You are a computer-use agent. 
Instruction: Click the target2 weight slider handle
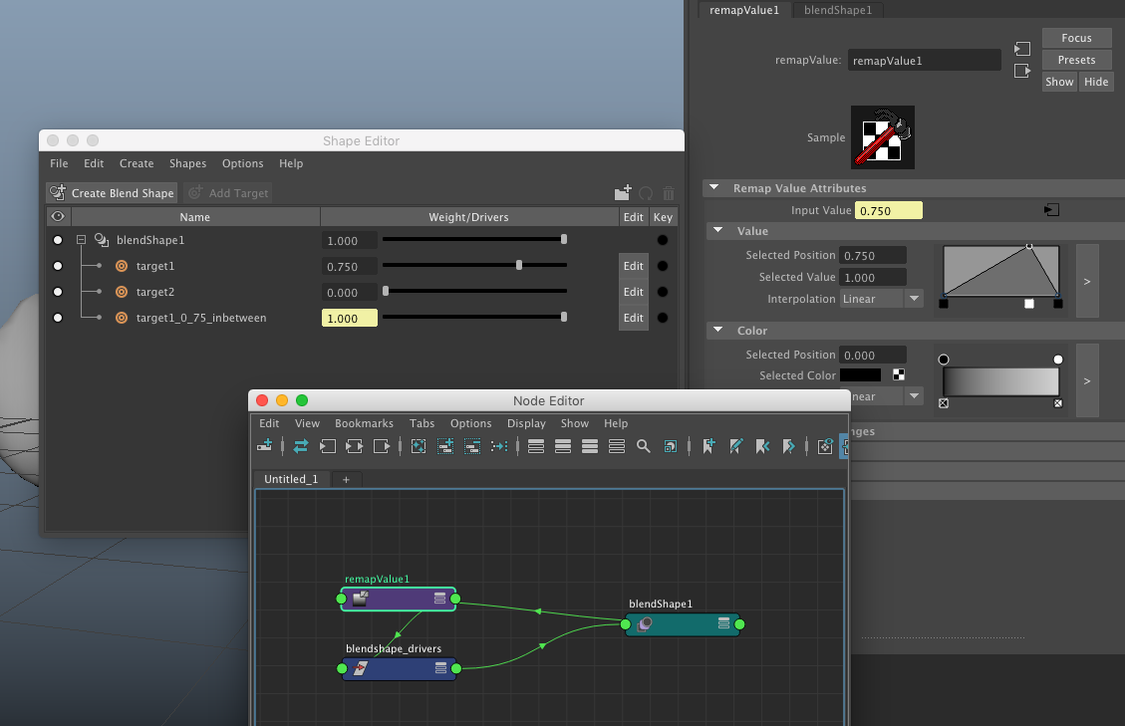coord(386,292)
